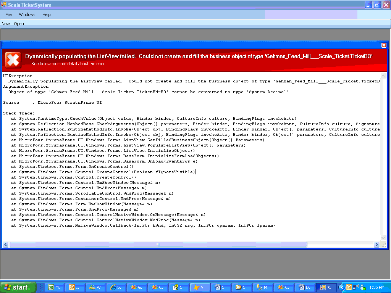The height and width of the screenshot is (293, 391).
Task: Open the Word taskbar button labeled D.
Action: (x=305, y=287)
